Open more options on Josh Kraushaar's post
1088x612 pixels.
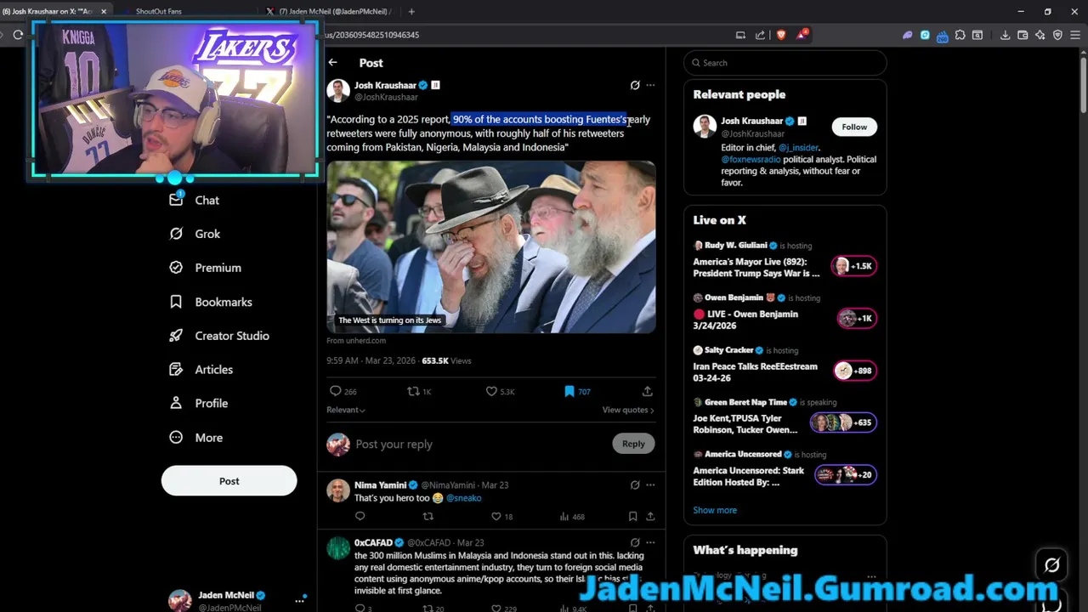point(650,85)
